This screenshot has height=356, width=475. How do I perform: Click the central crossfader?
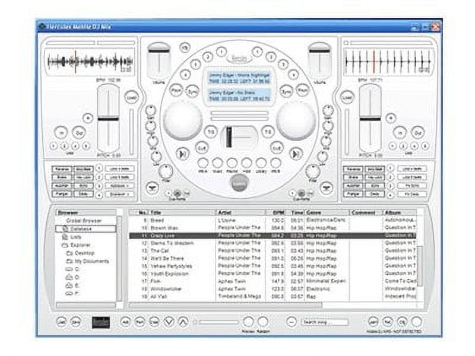[x=239, y=138]
